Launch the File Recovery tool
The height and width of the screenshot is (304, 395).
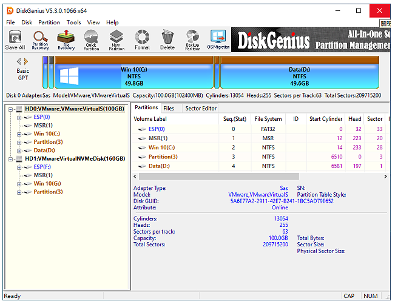66,40
